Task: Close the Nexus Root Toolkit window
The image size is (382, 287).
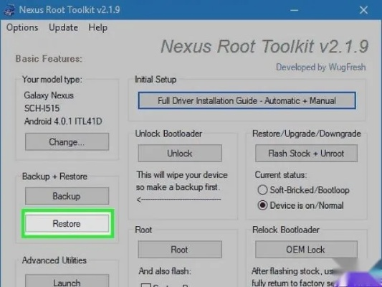Action: coord(363,10)
